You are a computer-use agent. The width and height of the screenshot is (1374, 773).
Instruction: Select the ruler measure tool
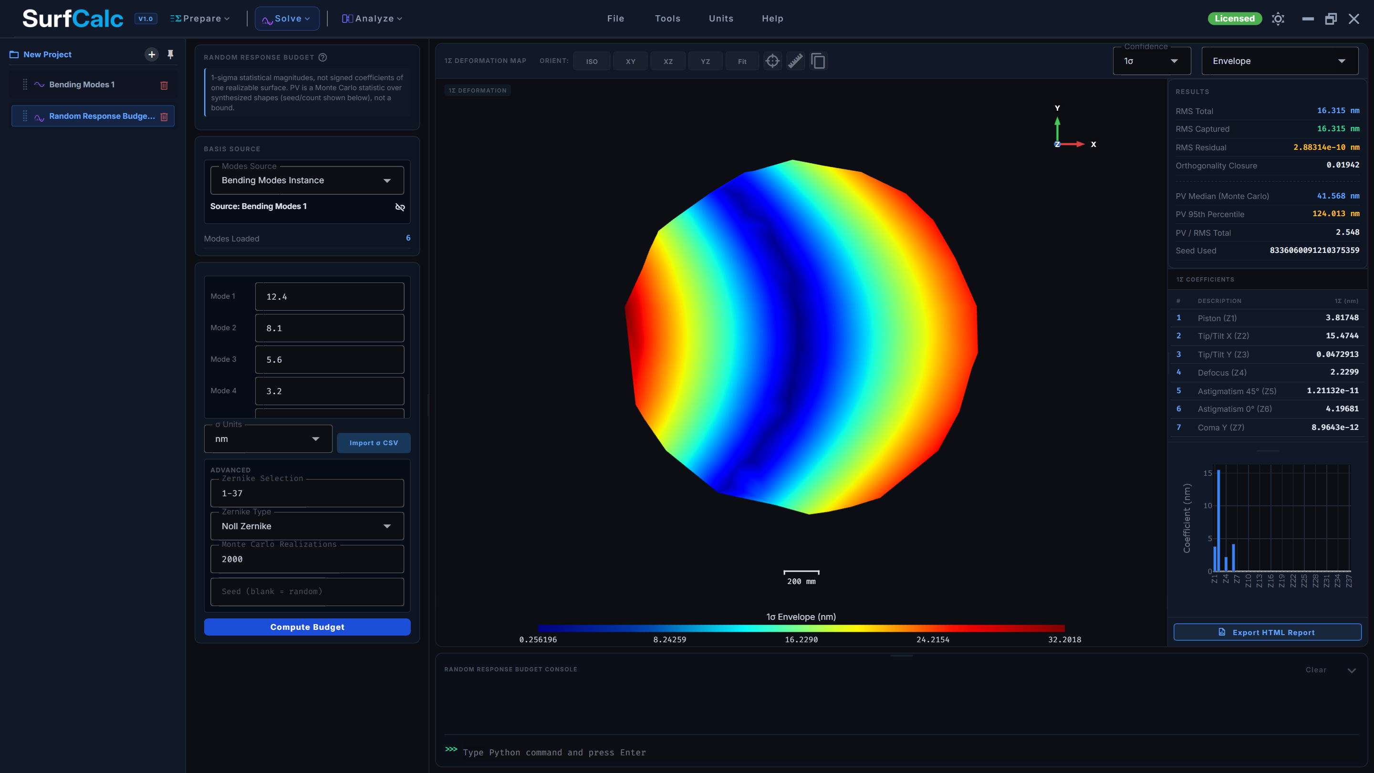(795, 62)
